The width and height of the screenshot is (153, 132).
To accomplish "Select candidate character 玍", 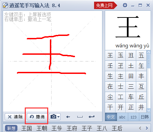I will pos(141,66).
